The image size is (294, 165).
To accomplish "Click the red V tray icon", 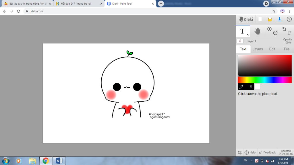I will 257,161.
